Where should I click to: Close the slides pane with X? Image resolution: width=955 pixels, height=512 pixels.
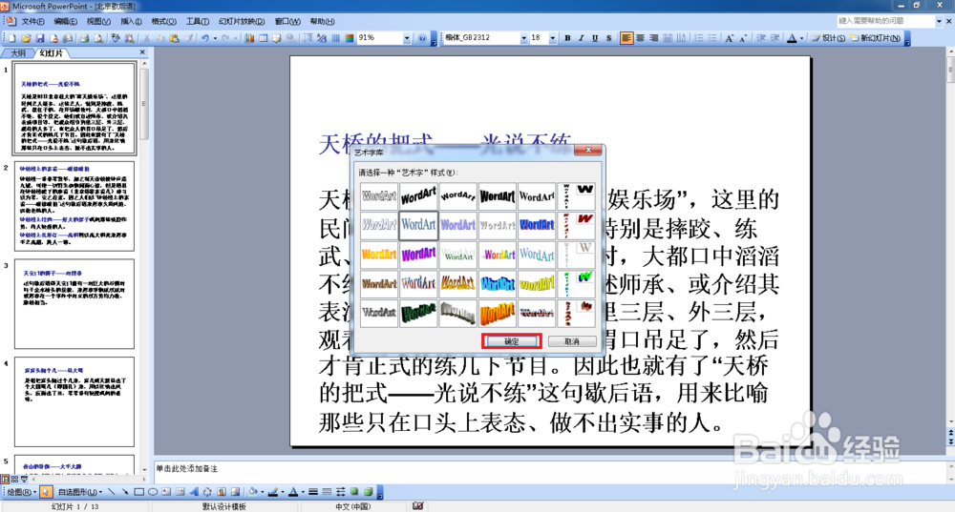(142, 52)
